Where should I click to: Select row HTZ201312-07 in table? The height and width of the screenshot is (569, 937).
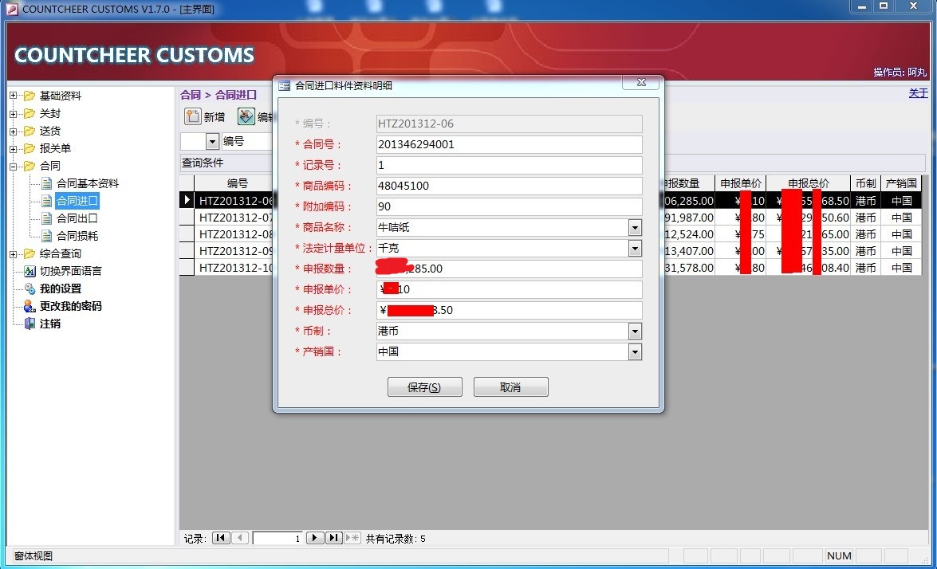(x=235, y=218)
